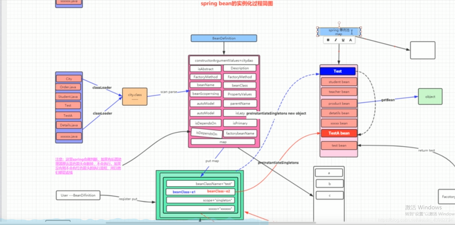Click into the selected spring map text box
The height and width of the screenshot is (225, 455).
[x=339, y=32]
